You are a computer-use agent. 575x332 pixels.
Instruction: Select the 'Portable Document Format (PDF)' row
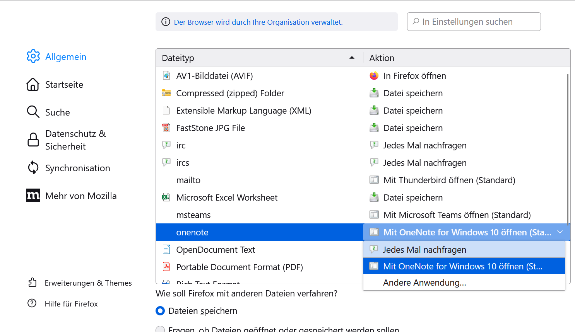[x=259, y=267]
